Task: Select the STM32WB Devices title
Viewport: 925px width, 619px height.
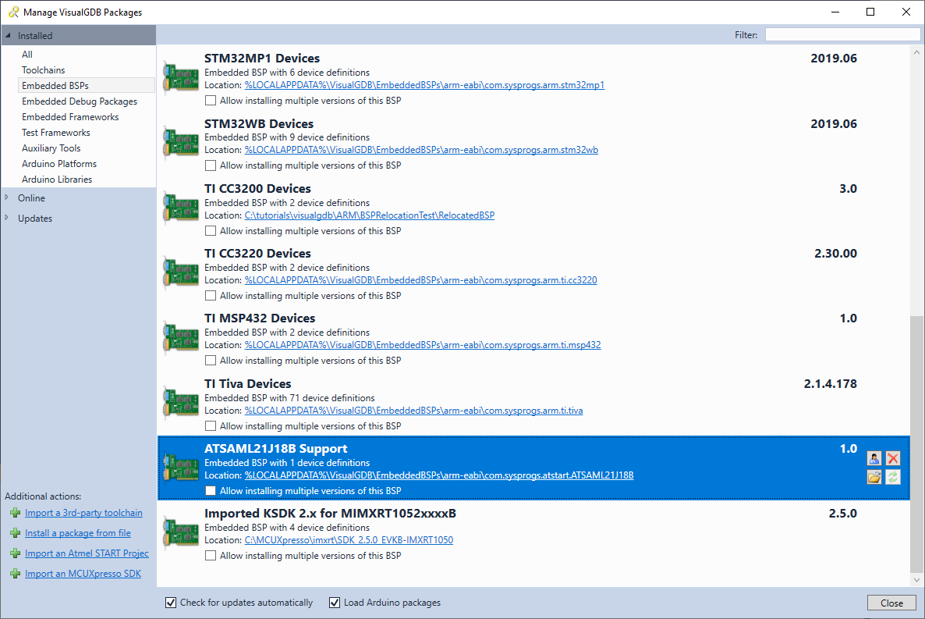Action: tap(259, 123)
